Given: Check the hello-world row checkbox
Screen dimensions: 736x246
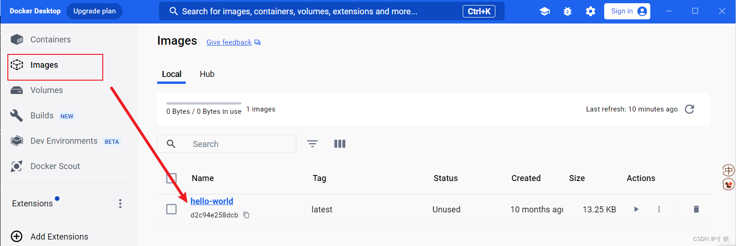Looking at the screenshot, I should click(x=171, y=209).
